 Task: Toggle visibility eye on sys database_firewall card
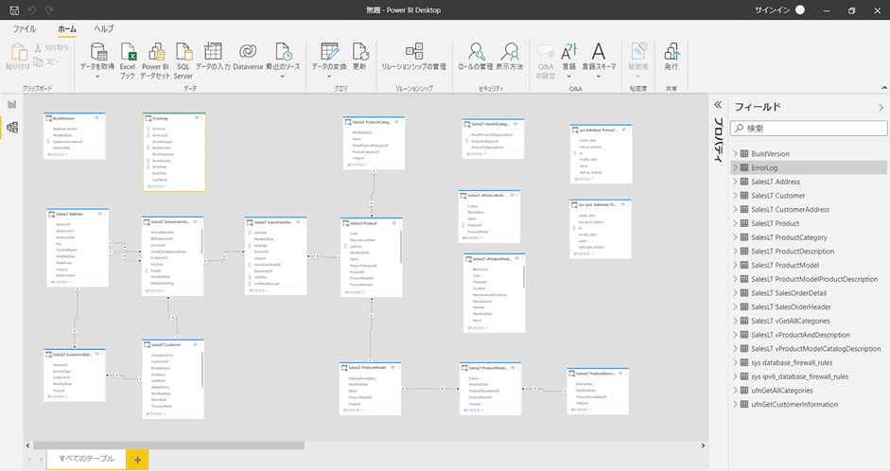623,130
